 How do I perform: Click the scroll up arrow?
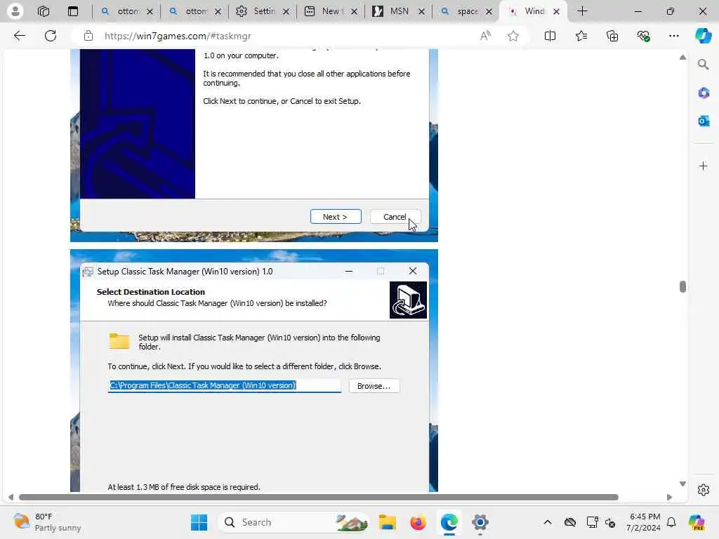click(x=682, y=58)
